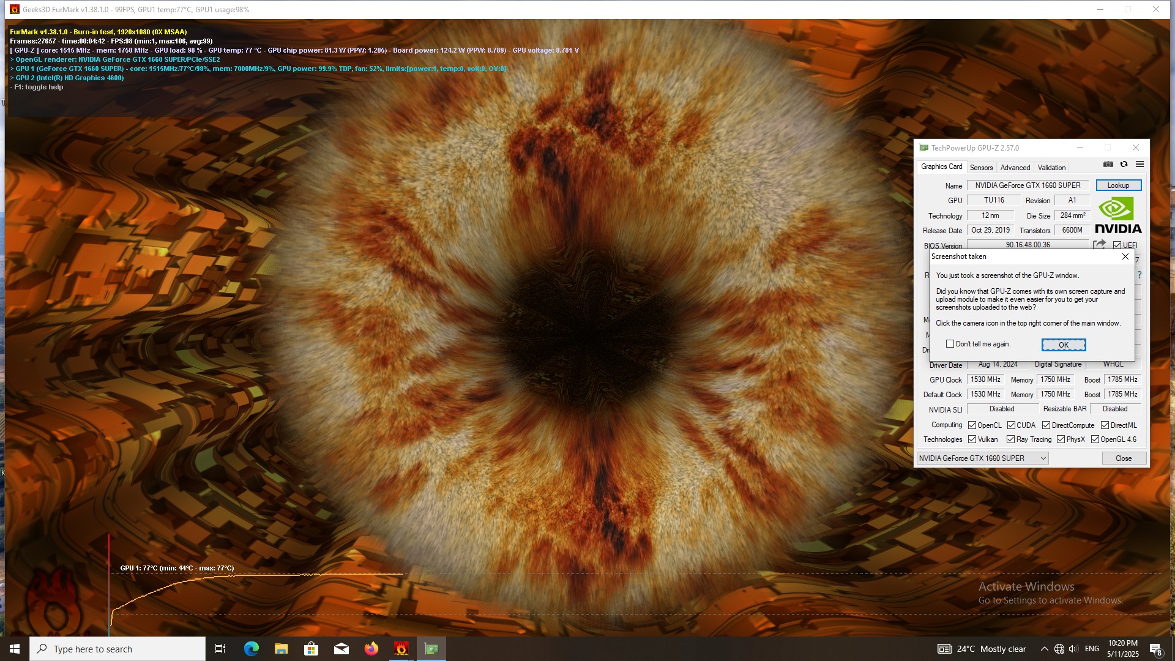Viewport: 1175px width, 661px height.
Task: Show hidden system tray icons chevron
Action: tap(1044, 649)
